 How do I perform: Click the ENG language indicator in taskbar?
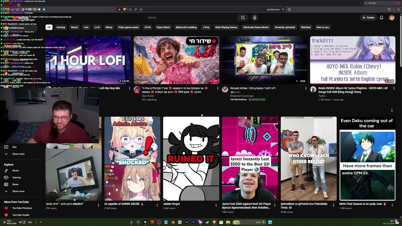30,222
